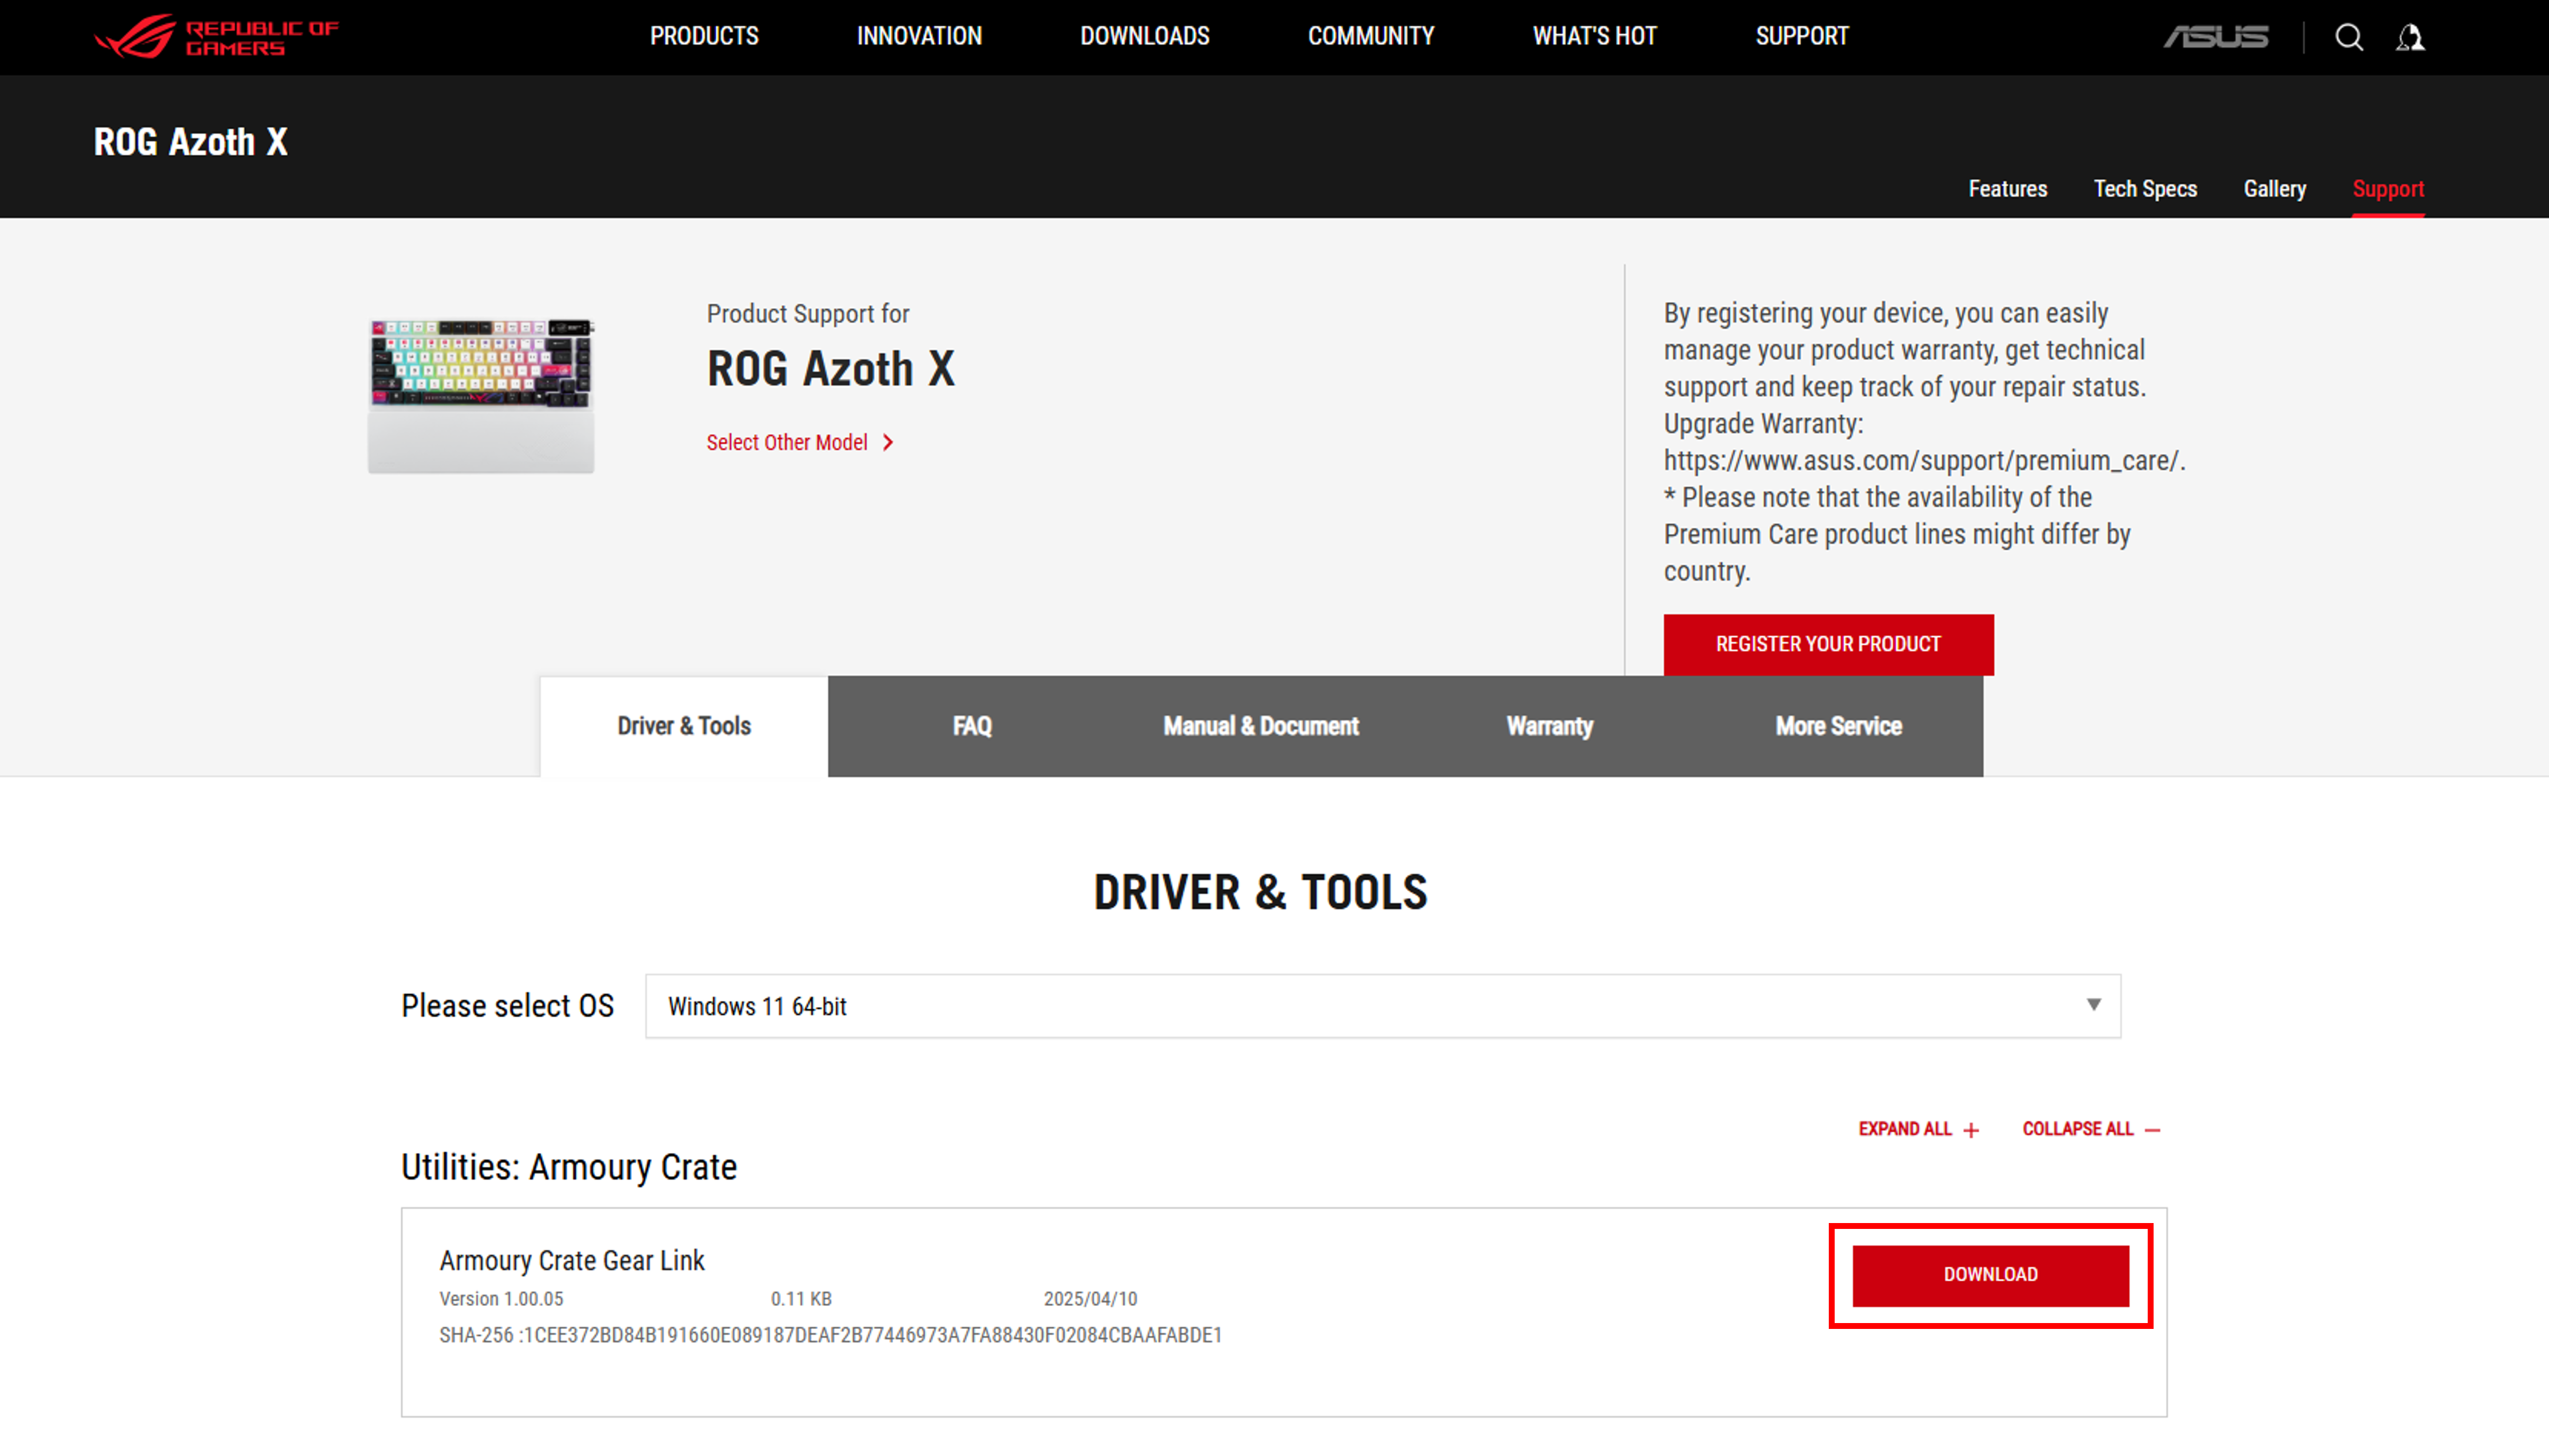Open the Windows 11 64-bit OS dropdown
2549x1456 pixels.
[1382, 1006]
